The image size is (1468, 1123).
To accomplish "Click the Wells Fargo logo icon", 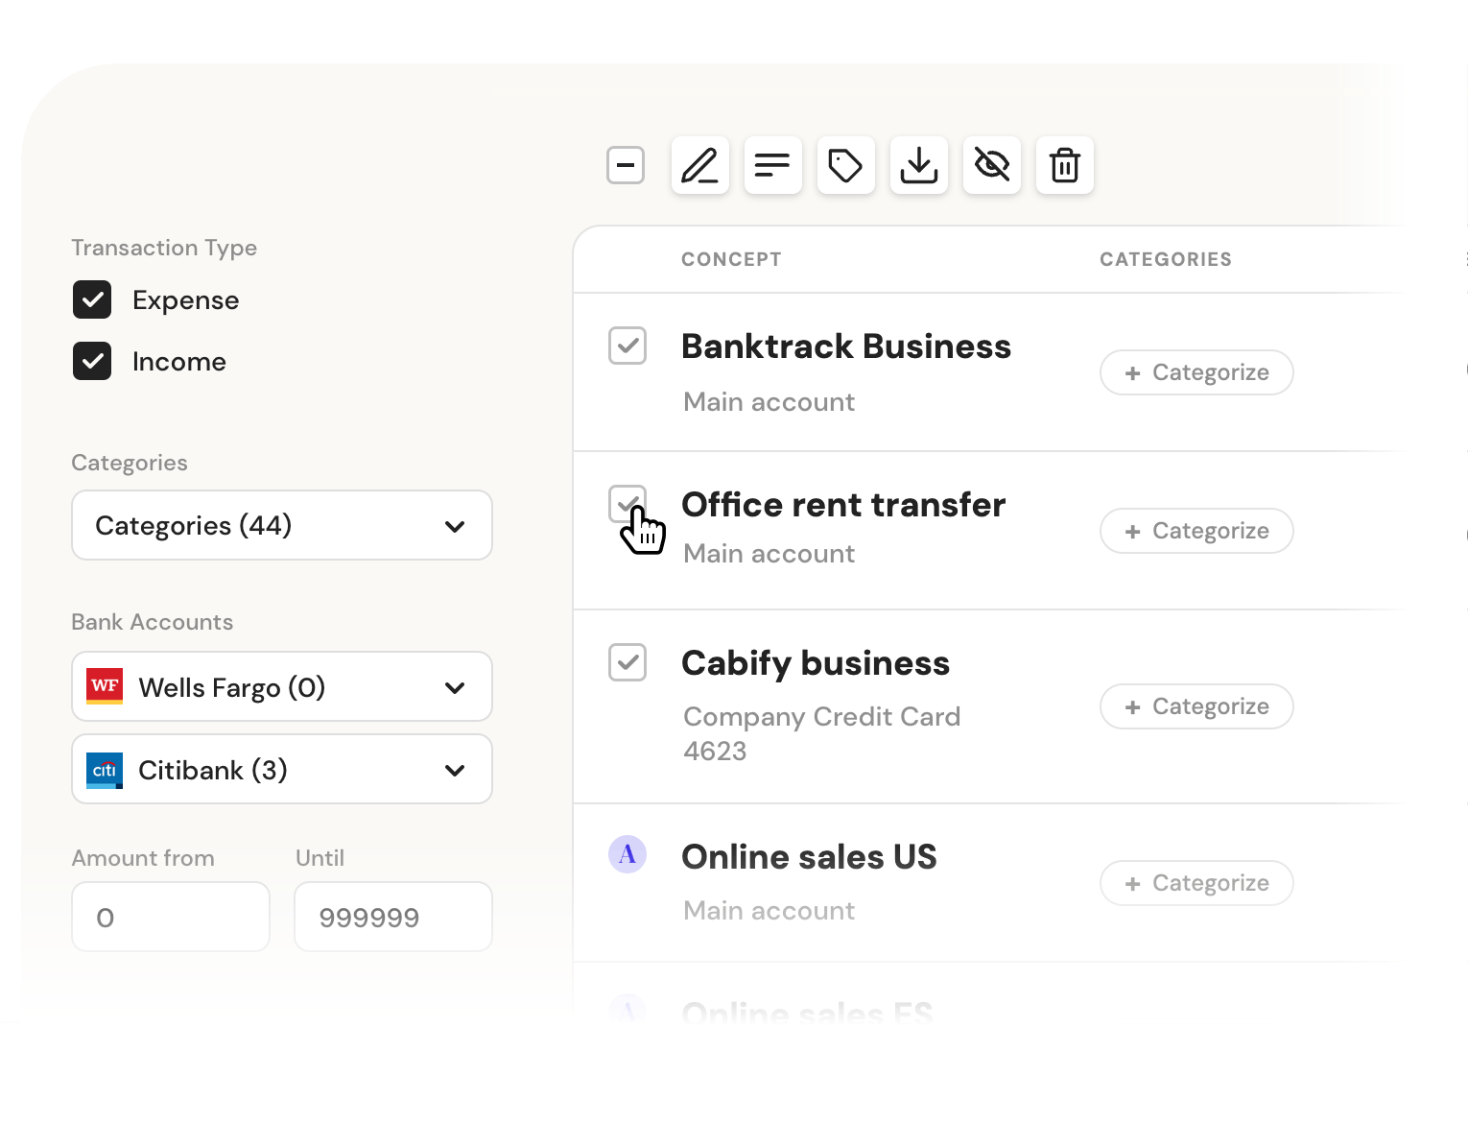I will coord(105,686).
